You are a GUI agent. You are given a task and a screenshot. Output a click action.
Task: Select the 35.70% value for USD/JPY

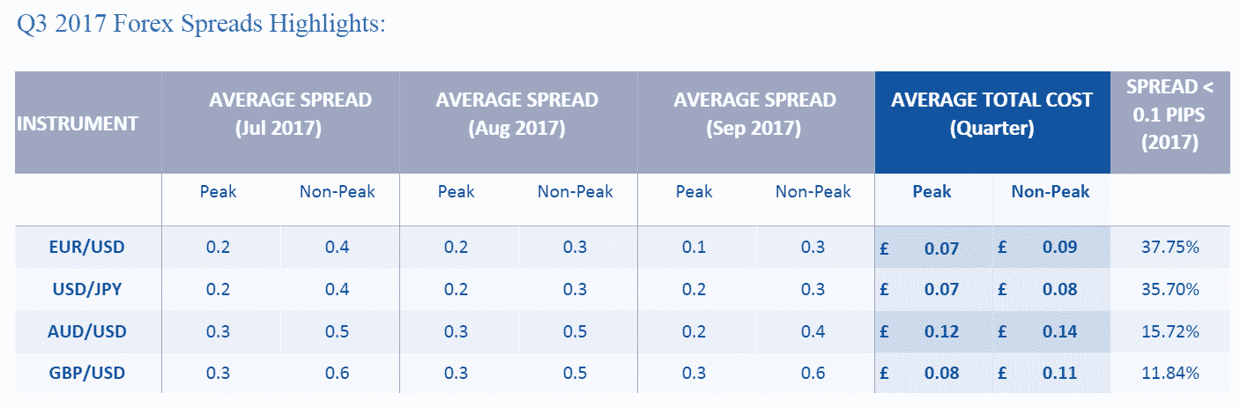pyautogui.click(x=1168, y=290)
